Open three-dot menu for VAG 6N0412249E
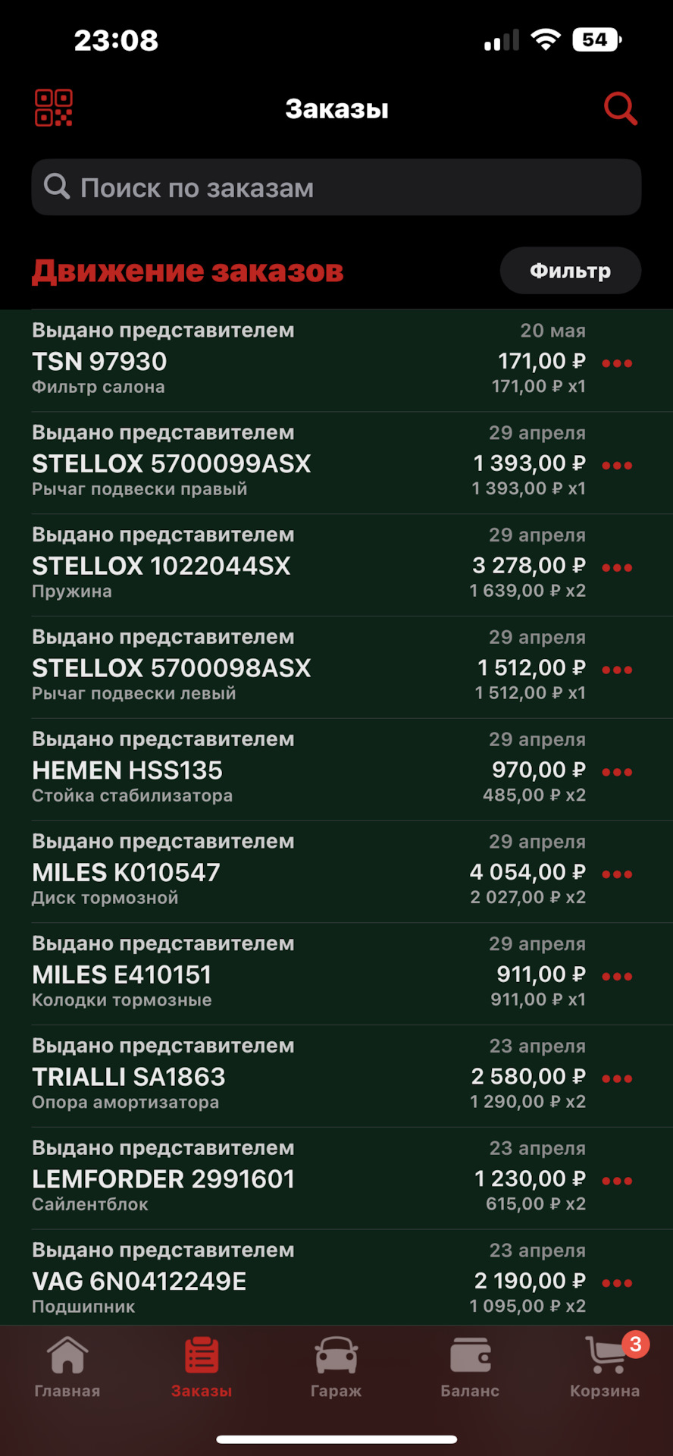 [x=617, y=1283]
